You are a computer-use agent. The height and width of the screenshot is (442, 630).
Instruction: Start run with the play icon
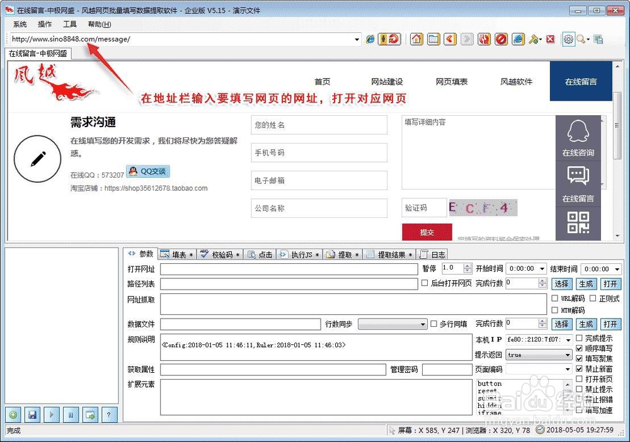pyautogui.click(x=52, y=415)
